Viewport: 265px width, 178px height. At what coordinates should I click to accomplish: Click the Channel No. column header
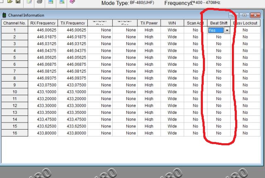pyautogui.click(x=14, y=23)
